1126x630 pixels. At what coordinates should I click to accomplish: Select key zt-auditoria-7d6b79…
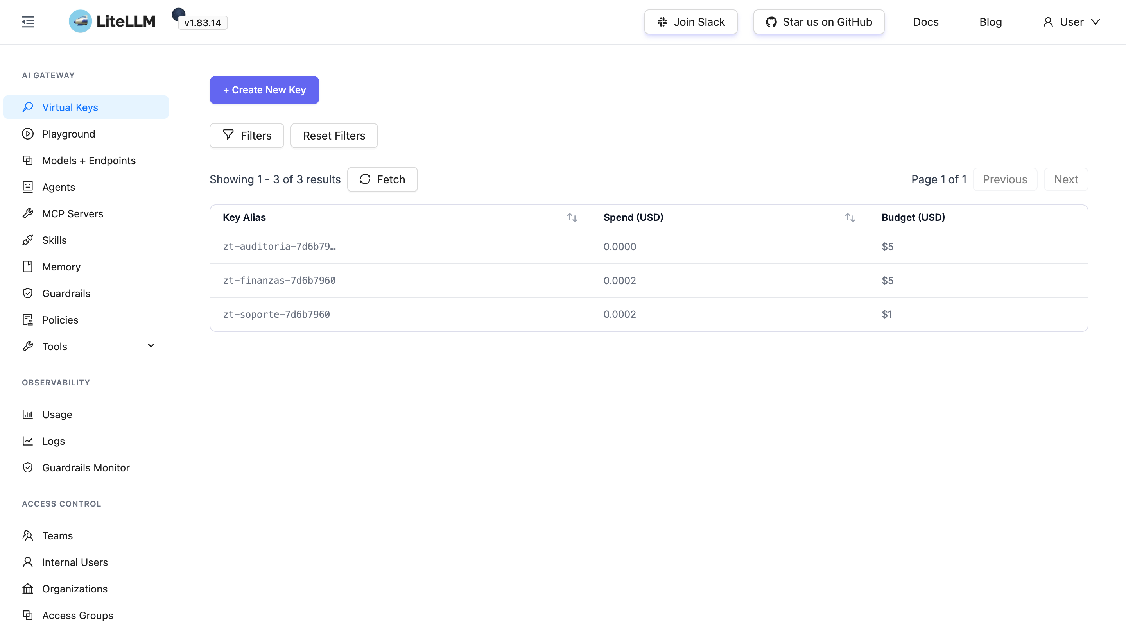click(280, 246)
